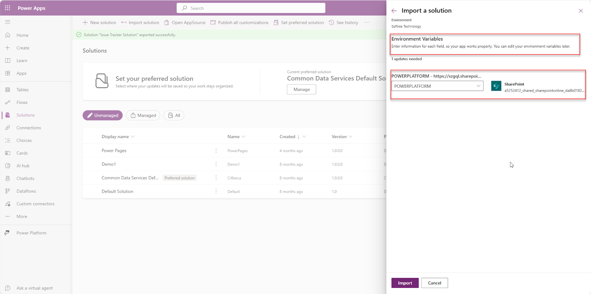Viewport: 591px width, 294px height.
Task: Click the Manage preferred solution button
Action: tap(301, 89)
